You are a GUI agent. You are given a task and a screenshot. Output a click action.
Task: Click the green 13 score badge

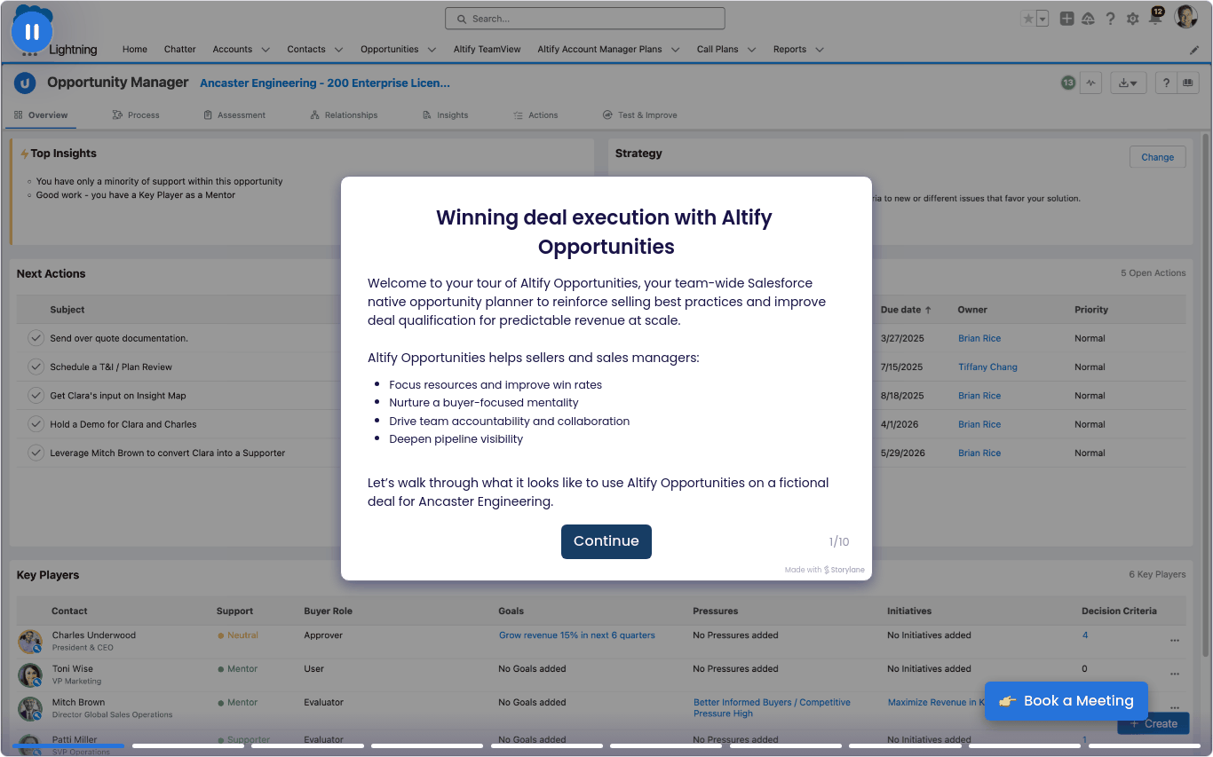tap(1068, 83)
